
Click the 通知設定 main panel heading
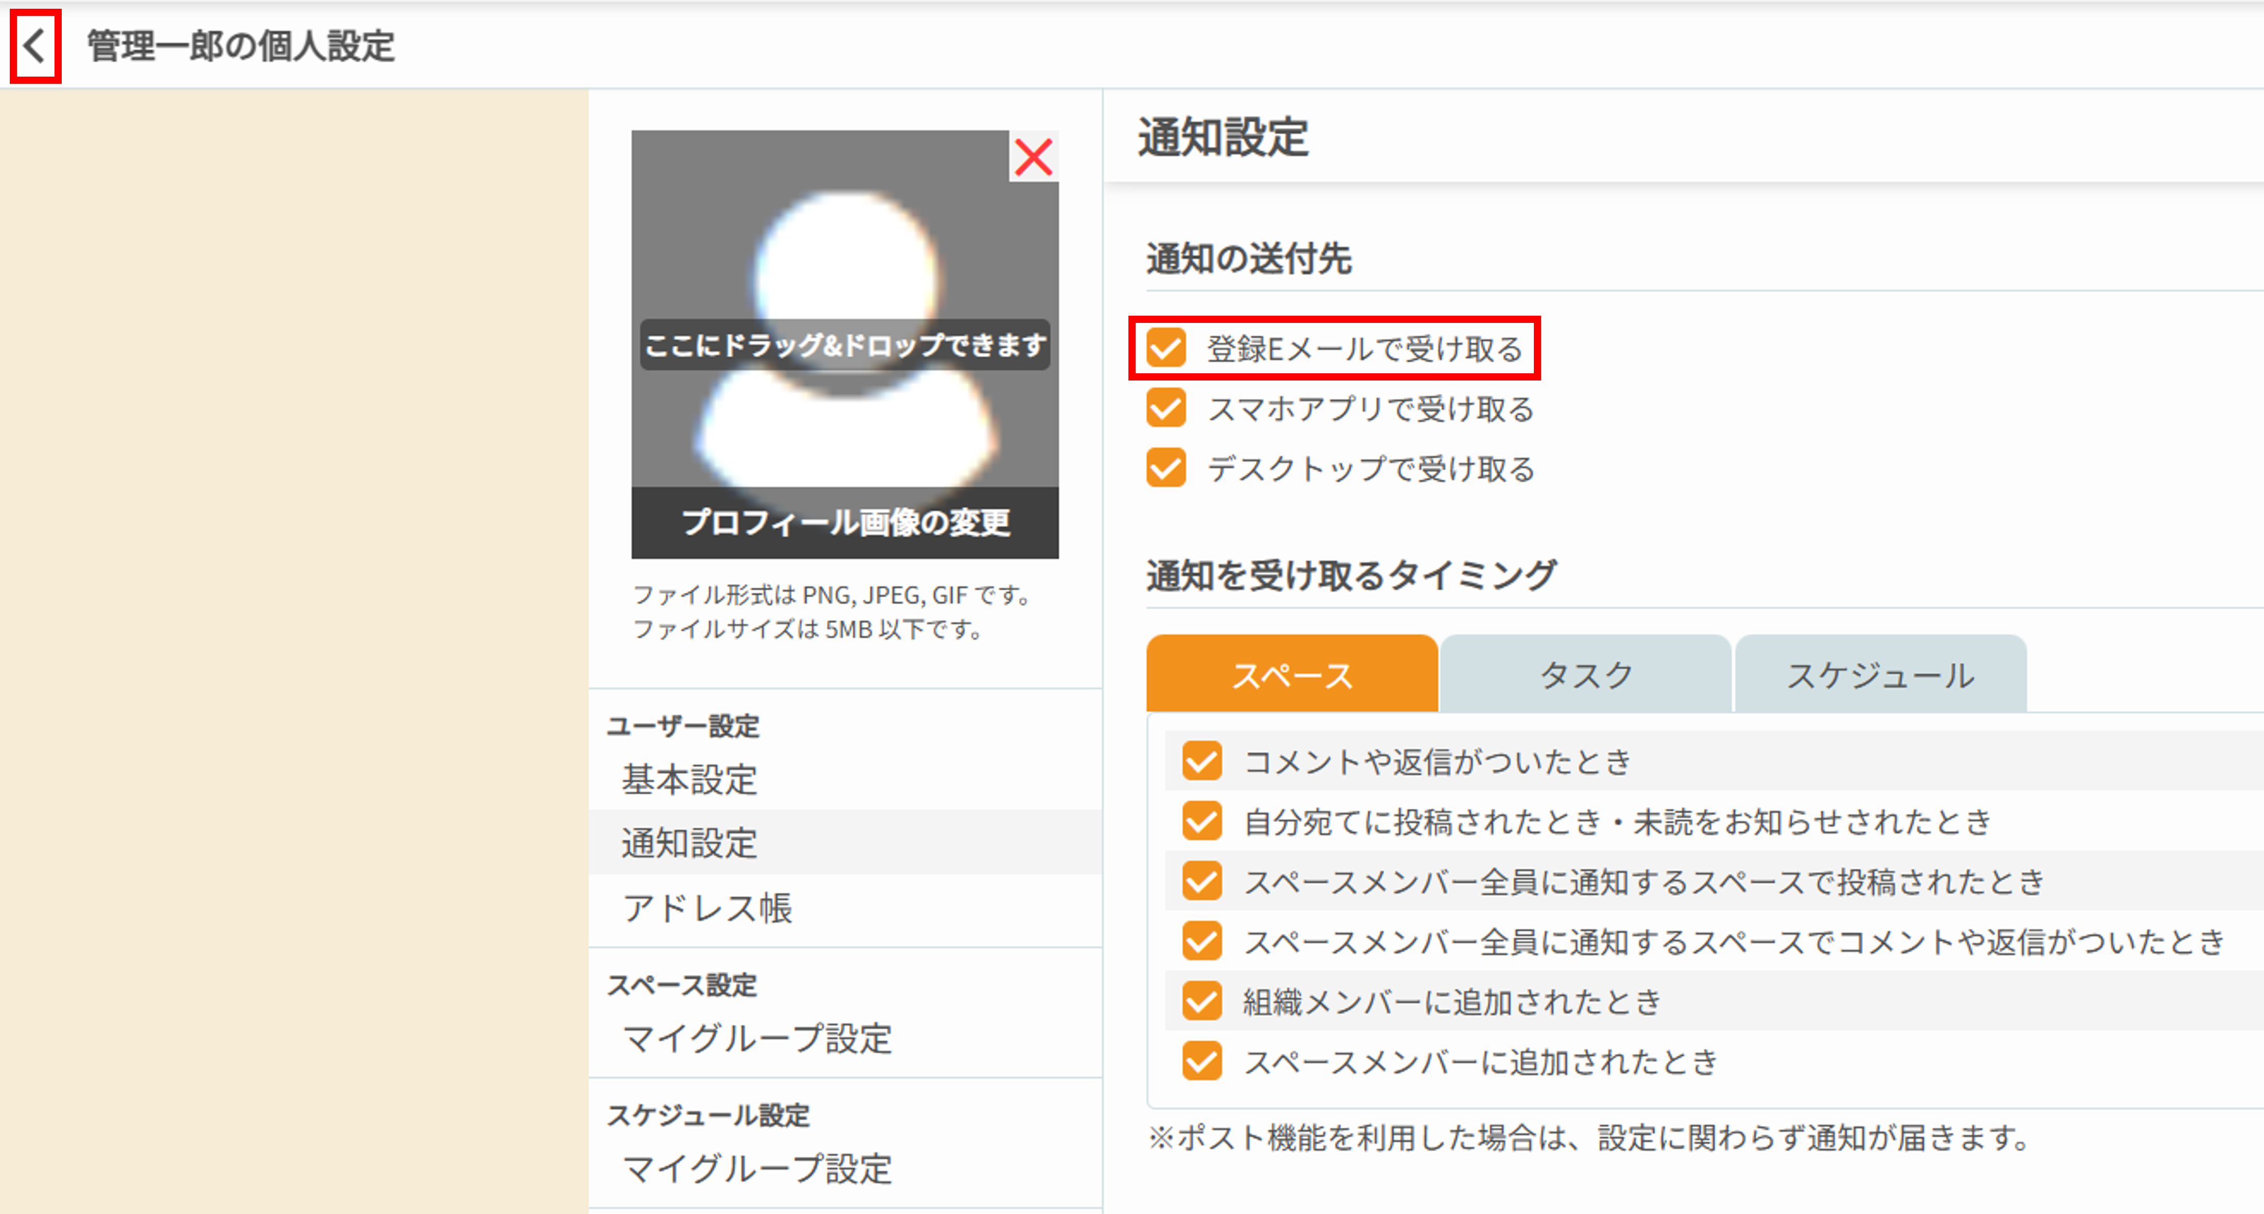pos(1224,137)
